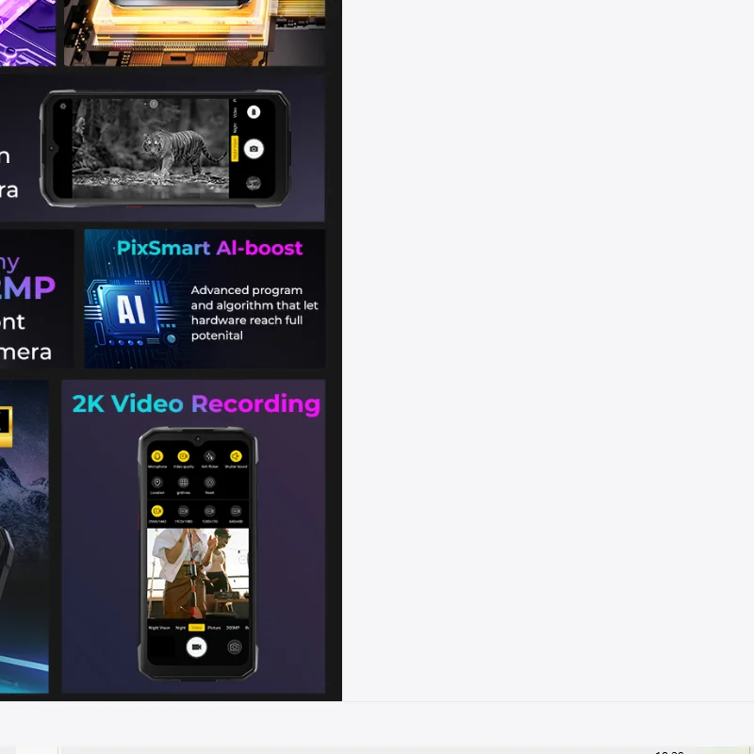The image size is (754, 754).
Task: Tap the switch-camera icon beside the record button
Action: (x=234, y=647)
